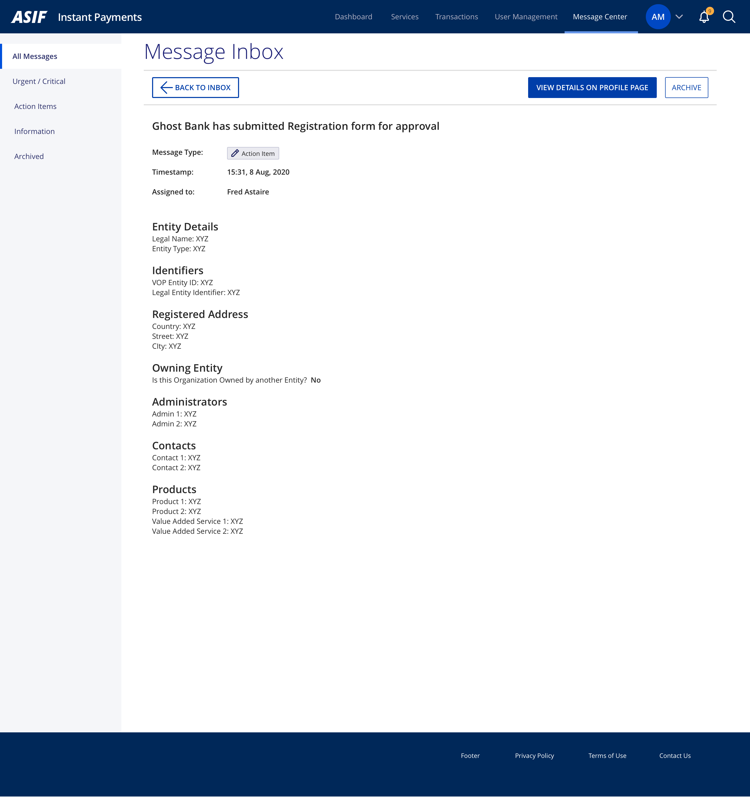Viewport: 750px width, 797px height.
Task: Open the Terms of Use link
Action: [607, 756]
